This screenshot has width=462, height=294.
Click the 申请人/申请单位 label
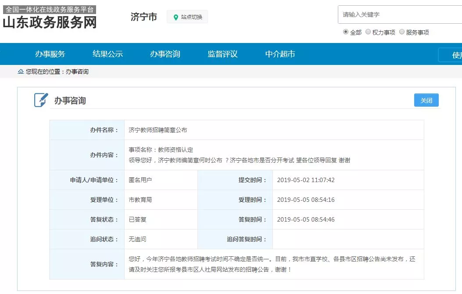pos(94,180)
